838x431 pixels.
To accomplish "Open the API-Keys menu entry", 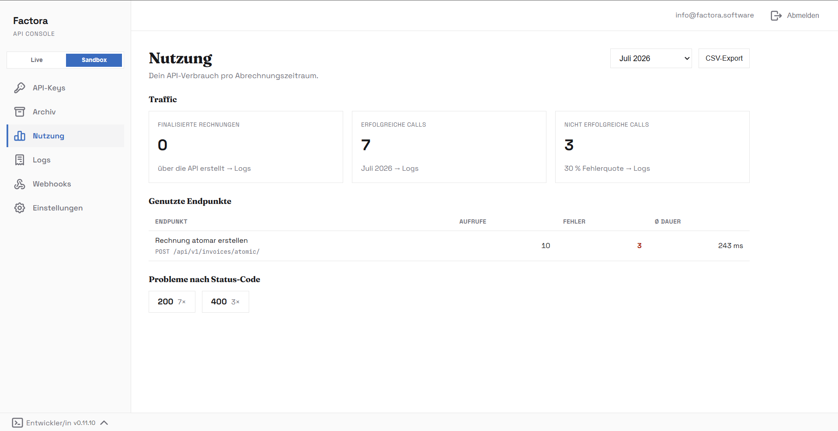I will [66, 88].
